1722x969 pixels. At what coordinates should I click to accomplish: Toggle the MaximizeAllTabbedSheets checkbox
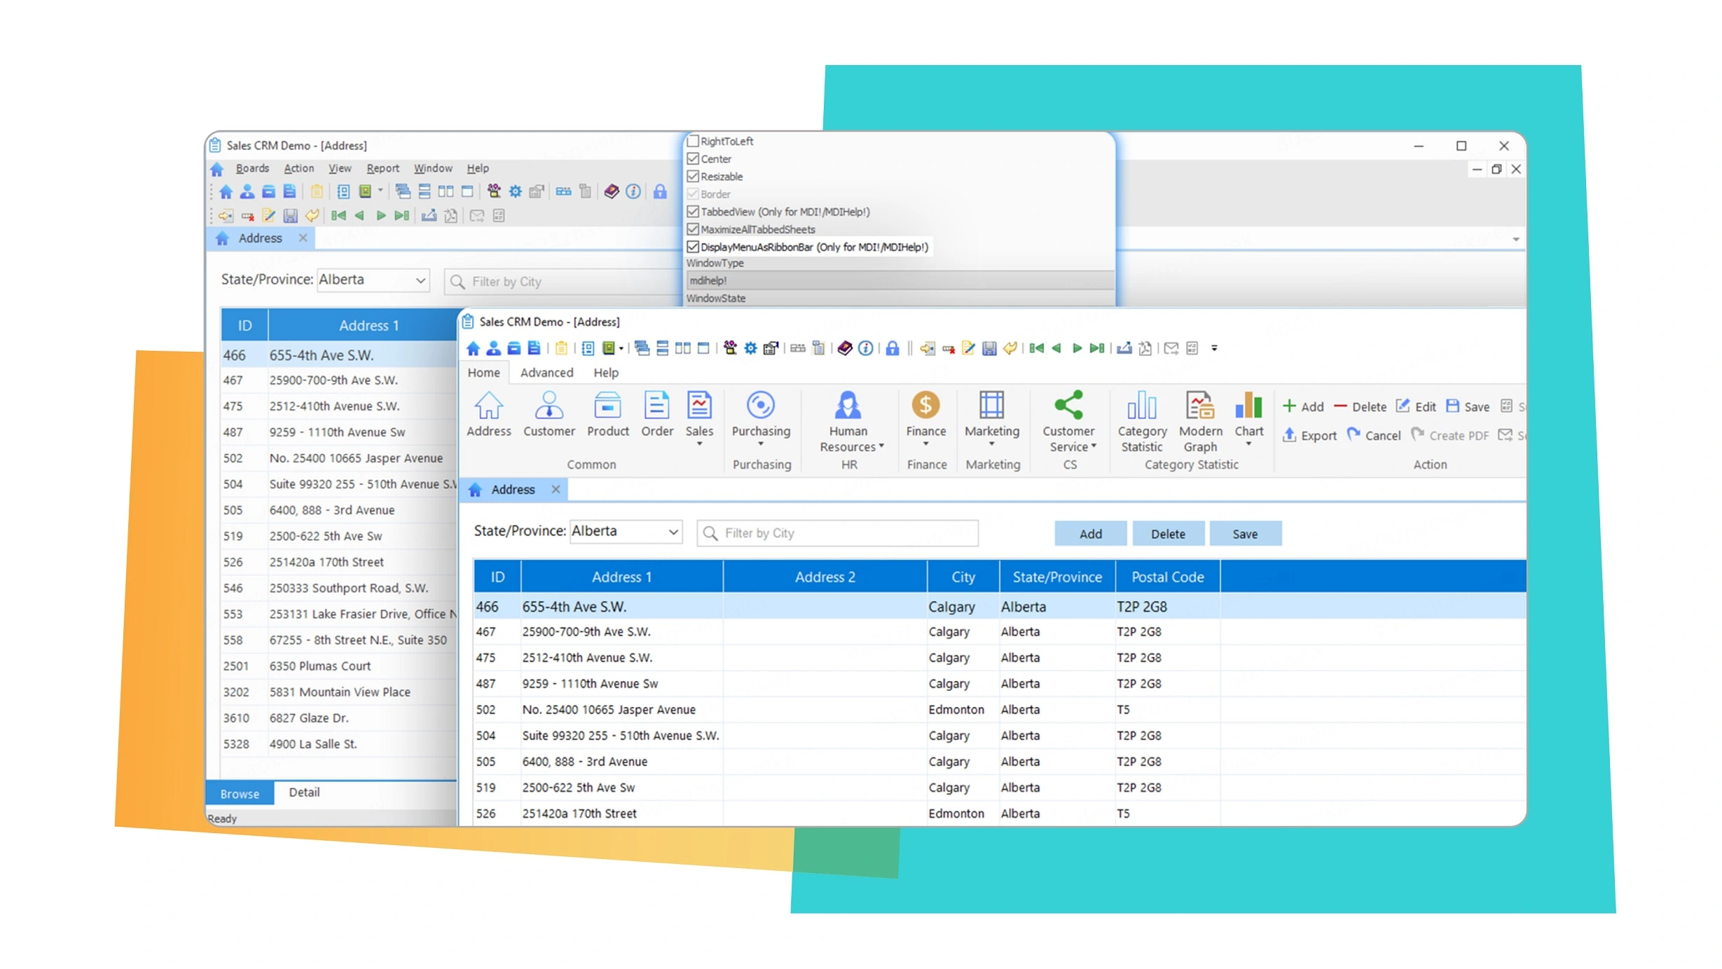tap(693, 228)
